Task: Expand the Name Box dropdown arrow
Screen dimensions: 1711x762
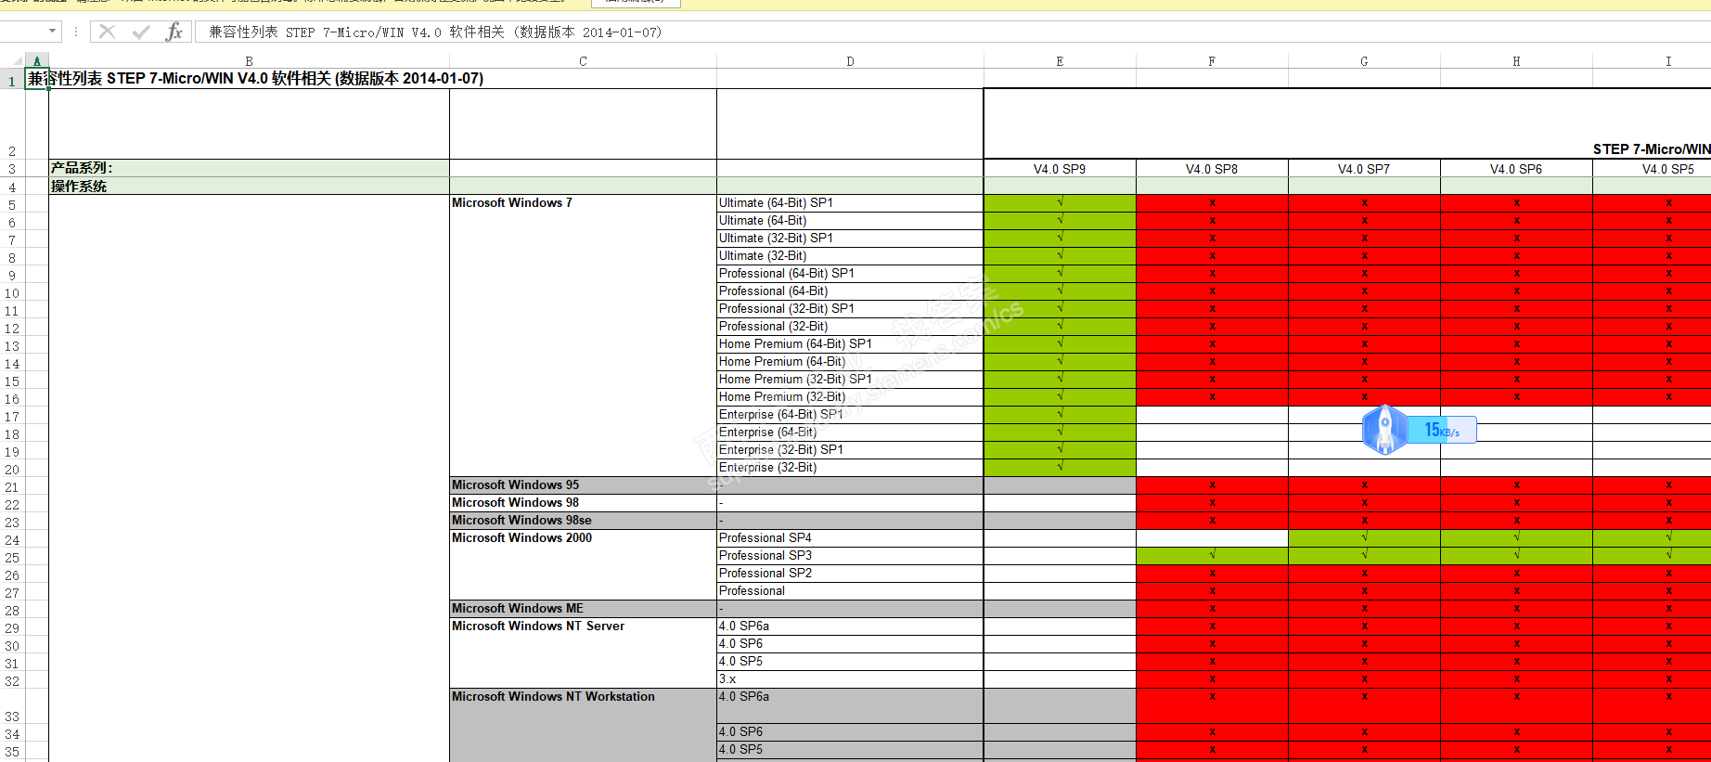Action: tap(52, 32)
